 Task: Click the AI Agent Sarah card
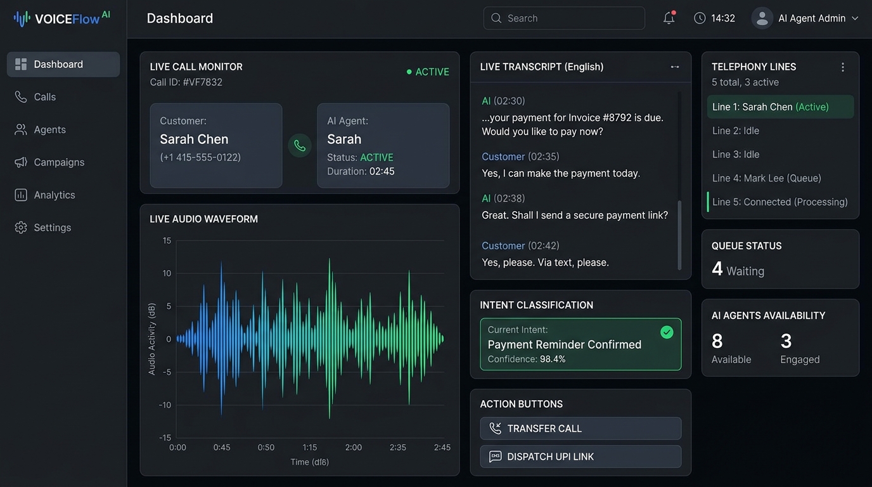click(383, 145)
